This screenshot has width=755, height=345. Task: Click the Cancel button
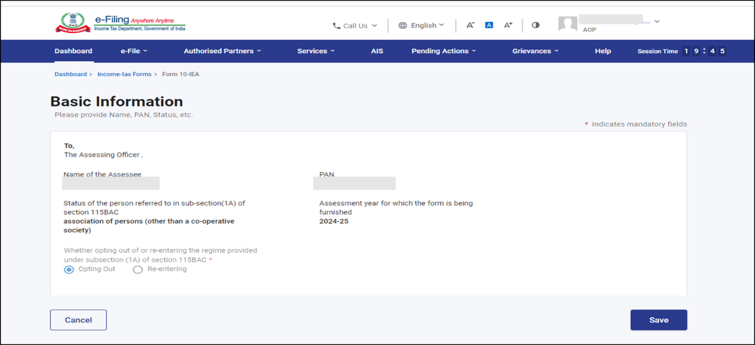tap(78, 319)
